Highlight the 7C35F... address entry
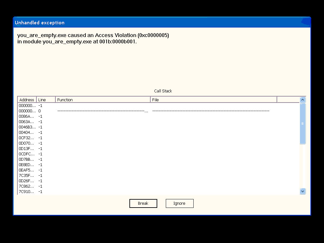The image size is (324, 243). (27, 176)
